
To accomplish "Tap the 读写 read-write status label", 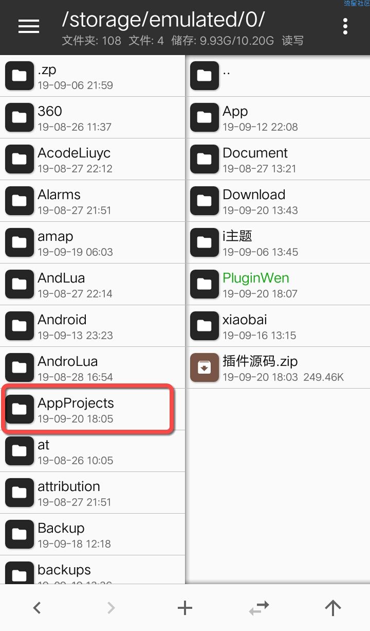I will 293,40.
